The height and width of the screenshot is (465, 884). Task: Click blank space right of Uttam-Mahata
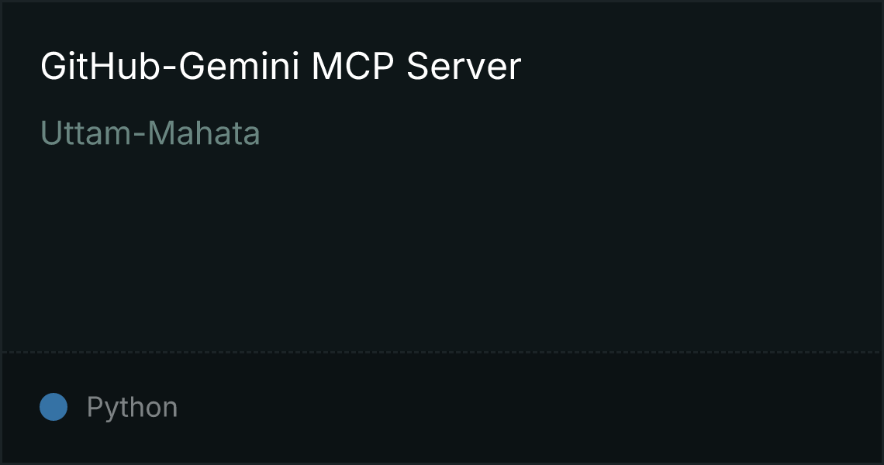tap(564, 133)
